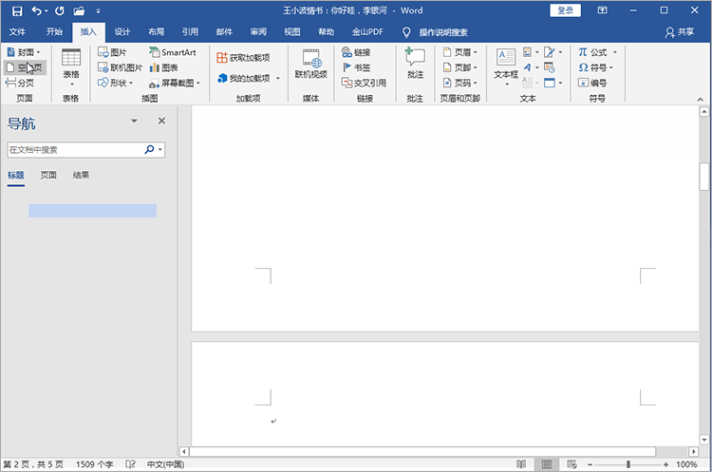Switch to web layout view in status bar

[x=572, y=464]
